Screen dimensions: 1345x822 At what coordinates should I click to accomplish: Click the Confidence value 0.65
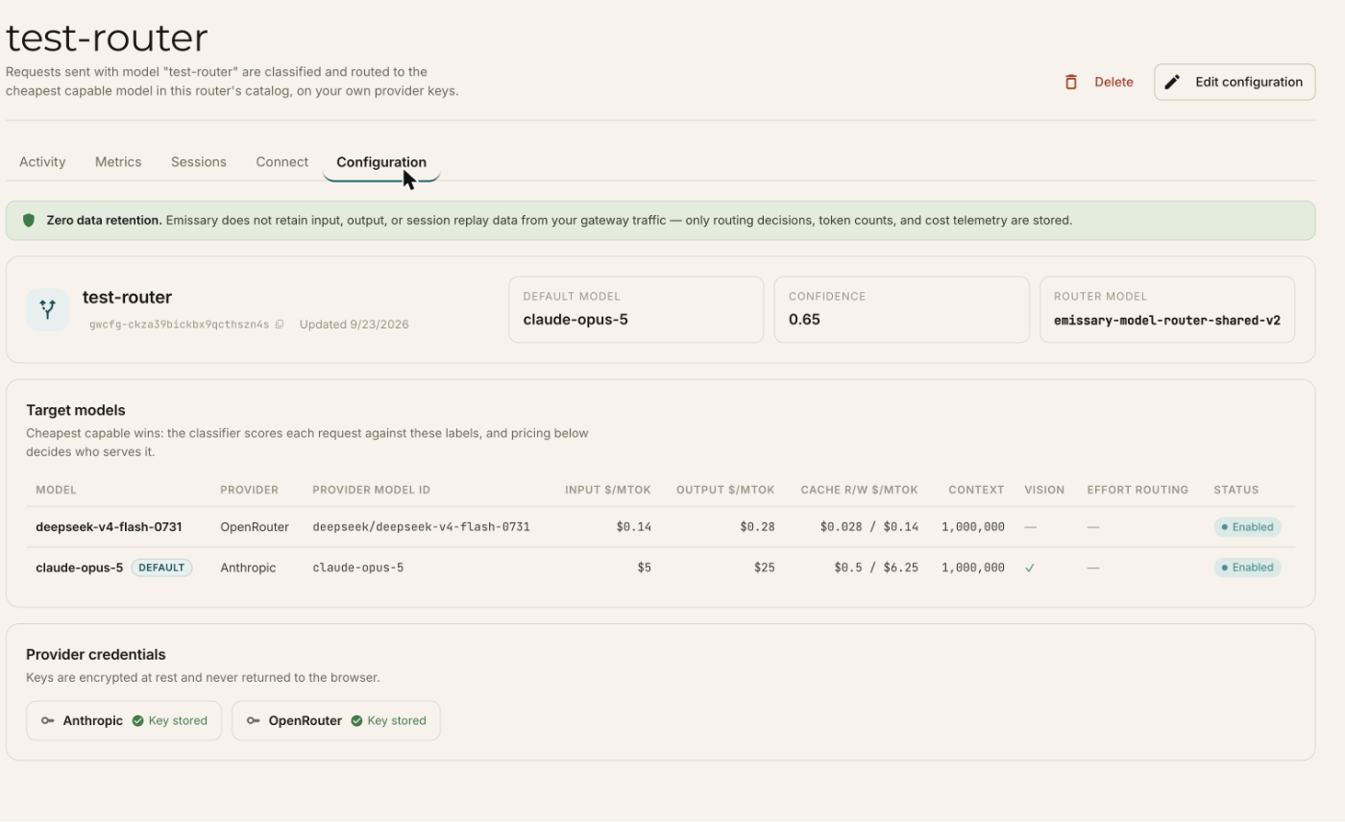[x=804, y=320]
